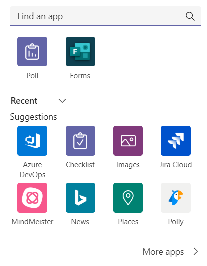Select the pink MindMeister icon

click(x=32, y=198)
